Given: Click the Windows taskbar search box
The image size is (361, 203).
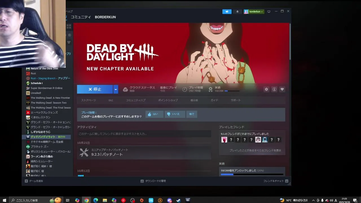Looking at the screenshot, I should 36,200.
